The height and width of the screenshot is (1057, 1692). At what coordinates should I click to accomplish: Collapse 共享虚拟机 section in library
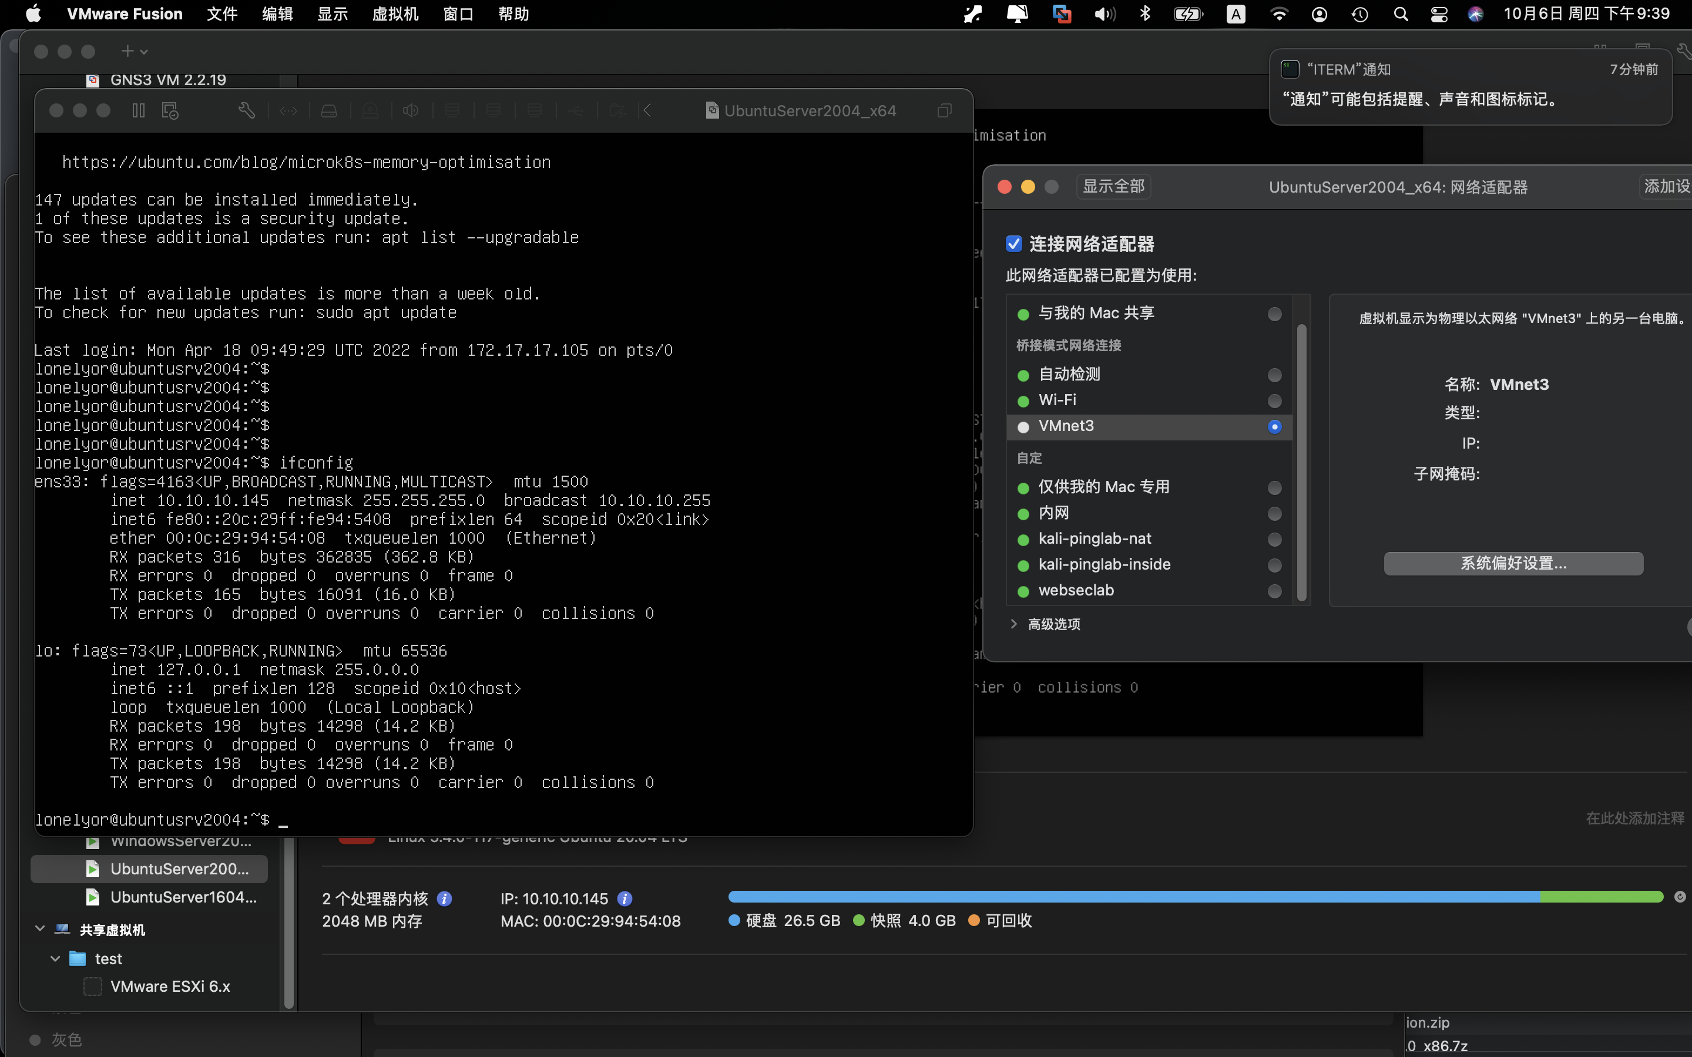40,928
